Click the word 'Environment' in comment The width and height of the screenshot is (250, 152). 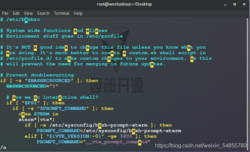[x=23, y=36]
